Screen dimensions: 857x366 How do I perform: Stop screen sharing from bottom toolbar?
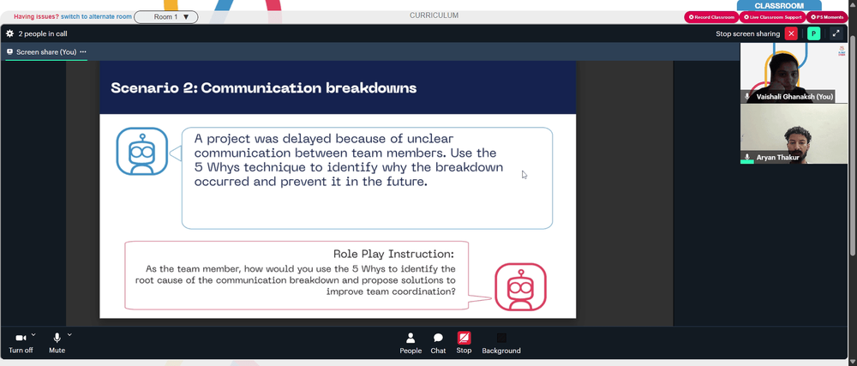coord(464,344)
